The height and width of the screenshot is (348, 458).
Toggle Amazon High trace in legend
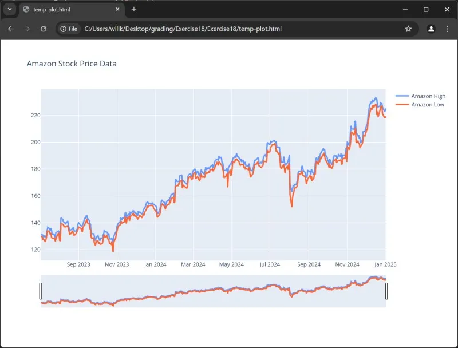click(421, 96)
